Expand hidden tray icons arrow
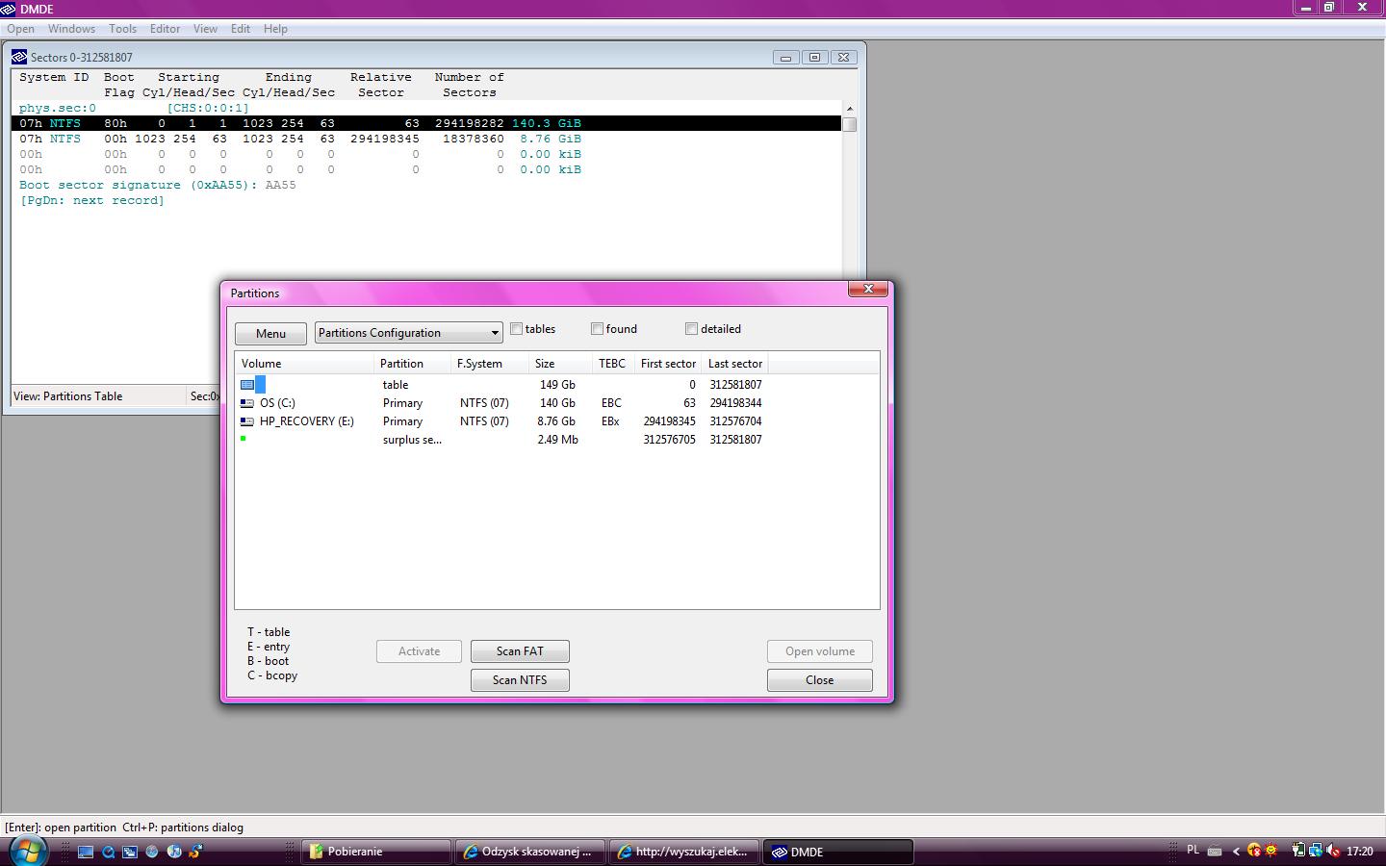1386x866 pixels. pos(1236,851)
